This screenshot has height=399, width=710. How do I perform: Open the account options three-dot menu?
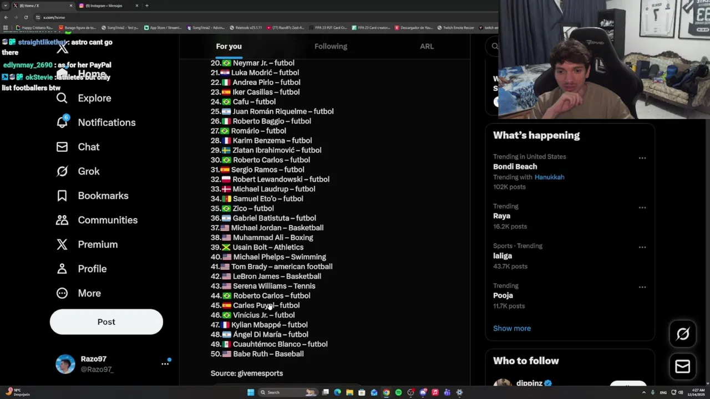pyautogui.click(x=165, y=364)
